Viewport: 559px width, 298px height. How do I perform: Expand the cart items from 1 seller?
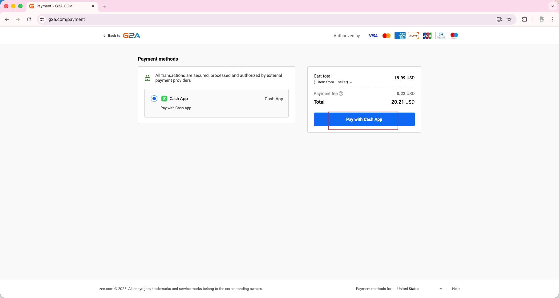click(x=351, y=82)
